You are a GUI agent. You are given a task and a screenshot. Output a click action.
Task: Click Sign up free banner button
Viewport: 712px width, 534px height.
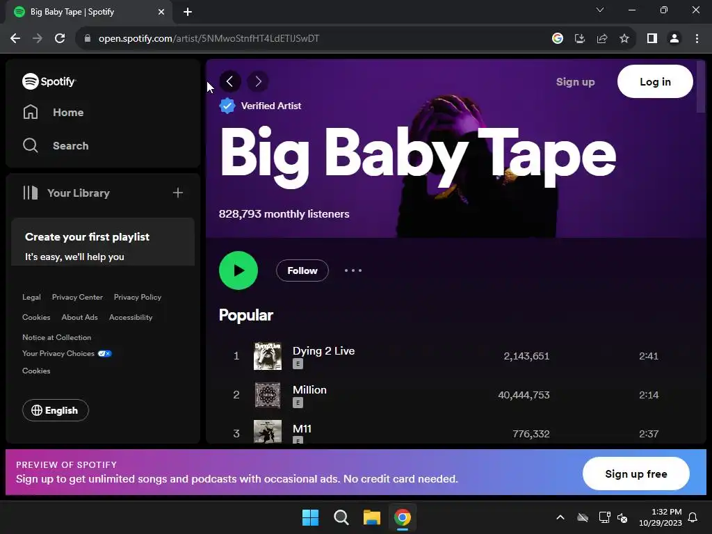point(636,474)
